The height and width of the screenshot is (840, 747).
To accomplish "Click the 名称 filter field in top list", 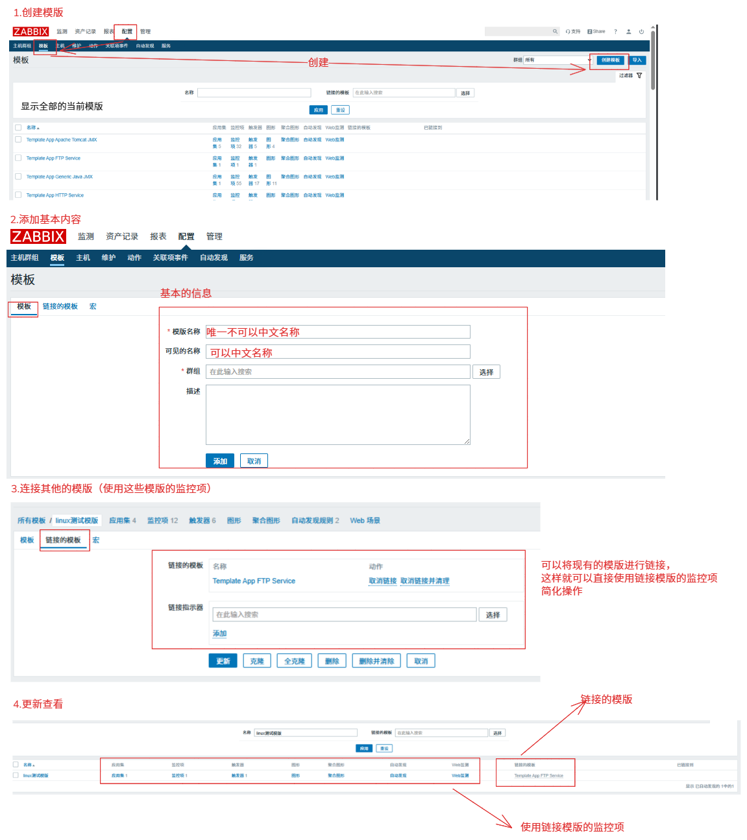I will [x=254, y=93].
